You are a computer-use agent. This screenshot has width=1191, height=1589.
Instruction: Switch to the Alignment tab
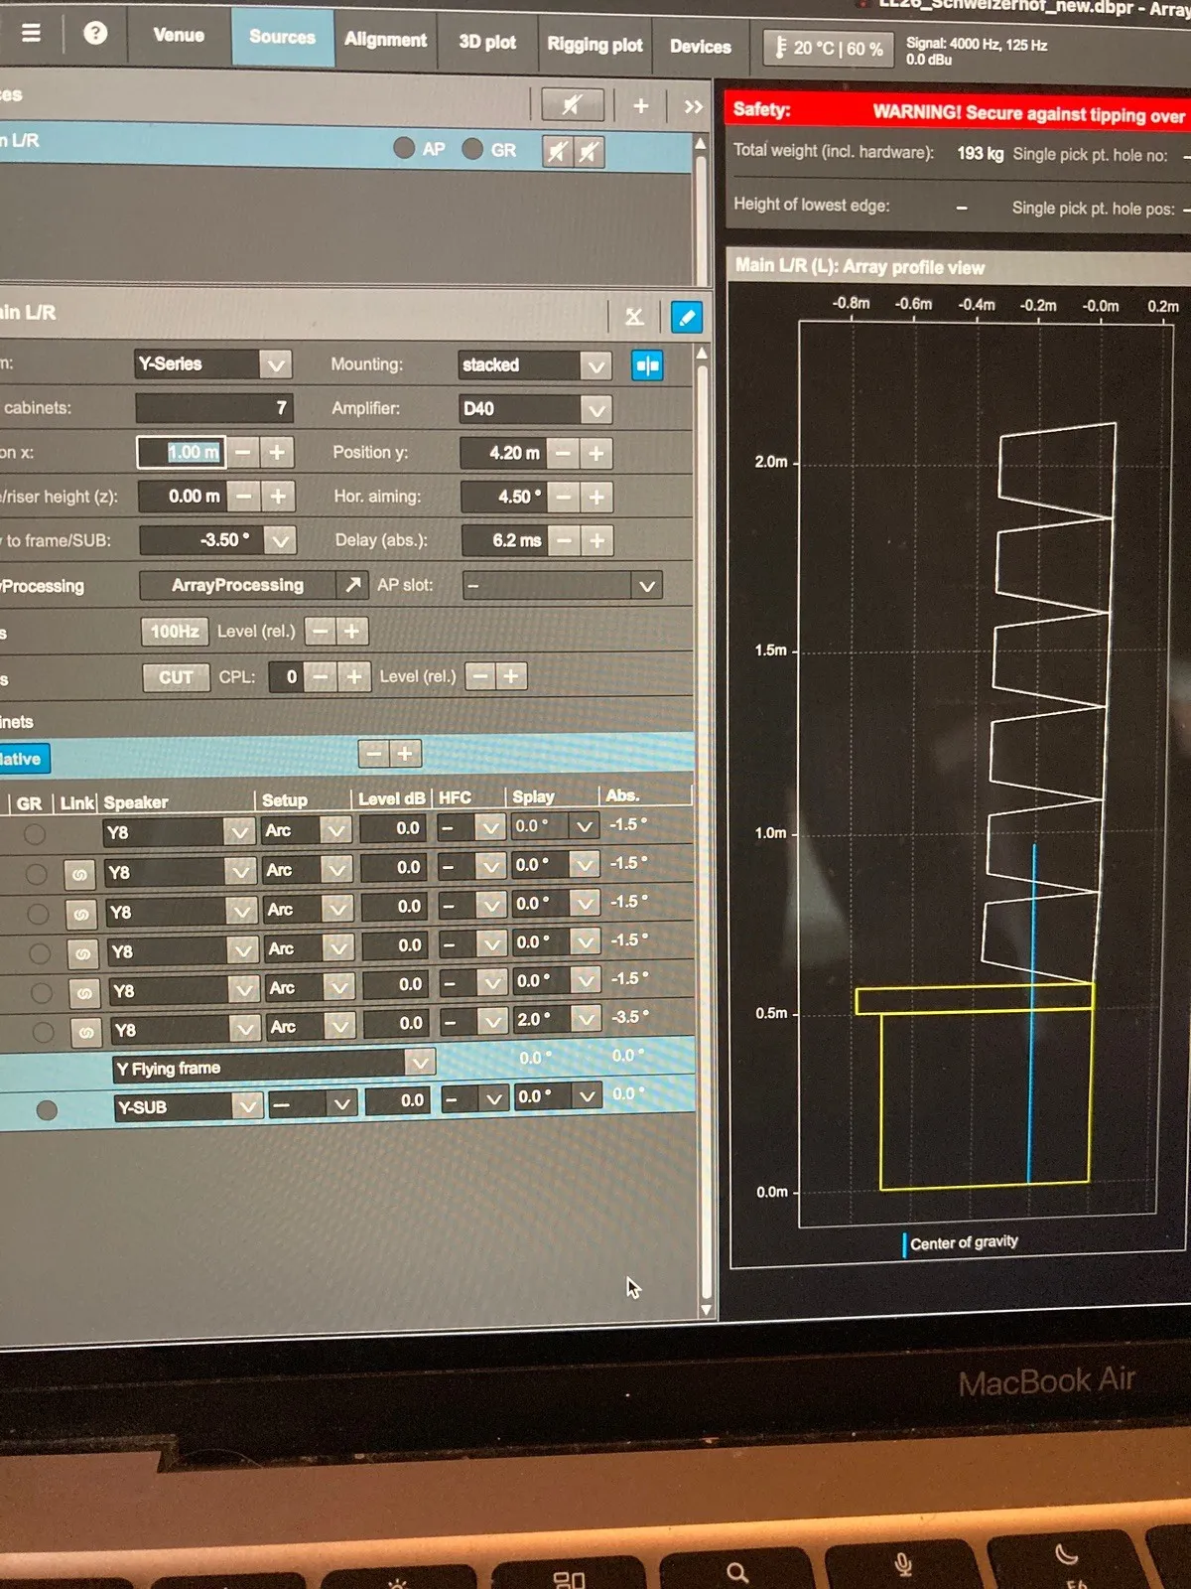[386, 40]
